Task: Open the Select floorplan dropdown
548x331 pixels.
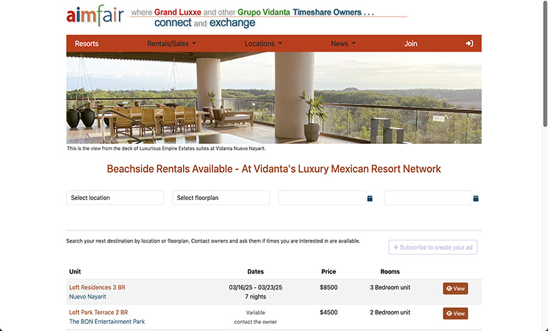Action: [221, 198]
